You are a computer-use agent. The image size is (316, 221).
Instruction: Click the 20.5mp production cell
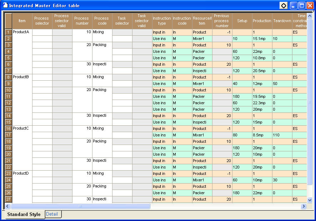tap(262, 71)
